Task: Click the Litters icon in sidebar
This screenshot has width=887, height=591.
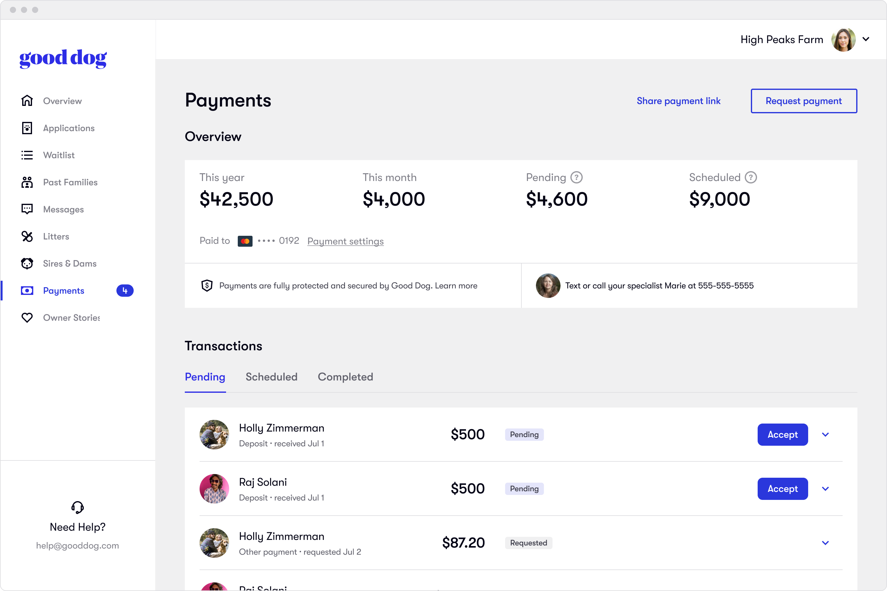Action: pos(27,236)
